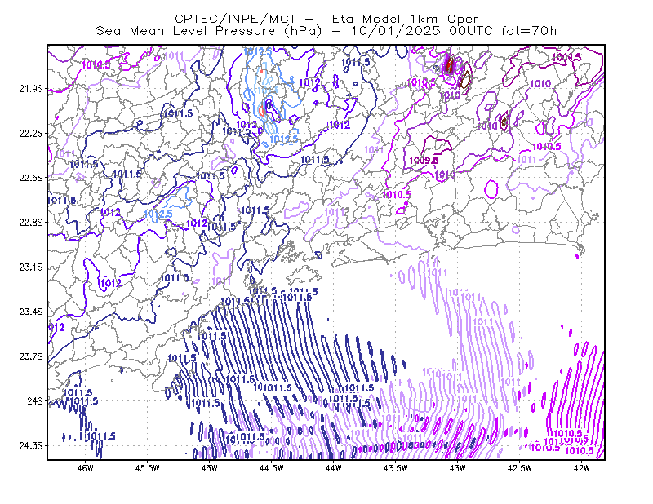Click the 46W longitude axis label

pos(86,468)
